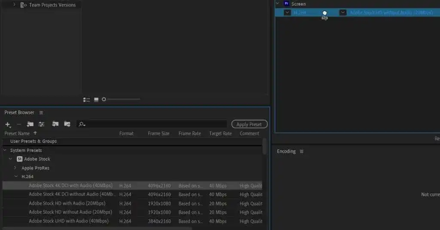Select Adobe Stock 4K DCI without Audio preset

[132, 194]
